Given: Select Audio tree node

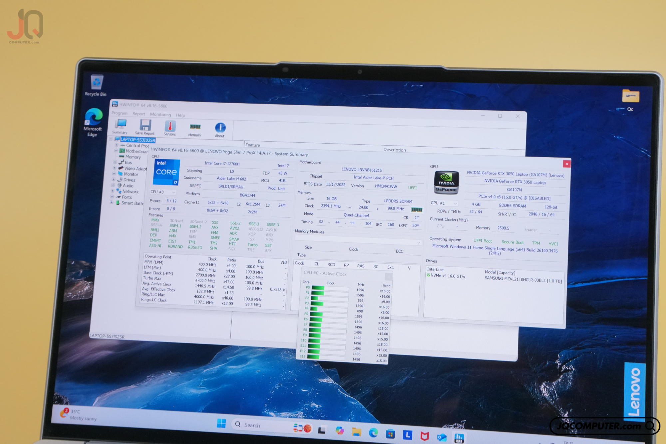Looking at the screenshot, I should click(x=128, y=186).
